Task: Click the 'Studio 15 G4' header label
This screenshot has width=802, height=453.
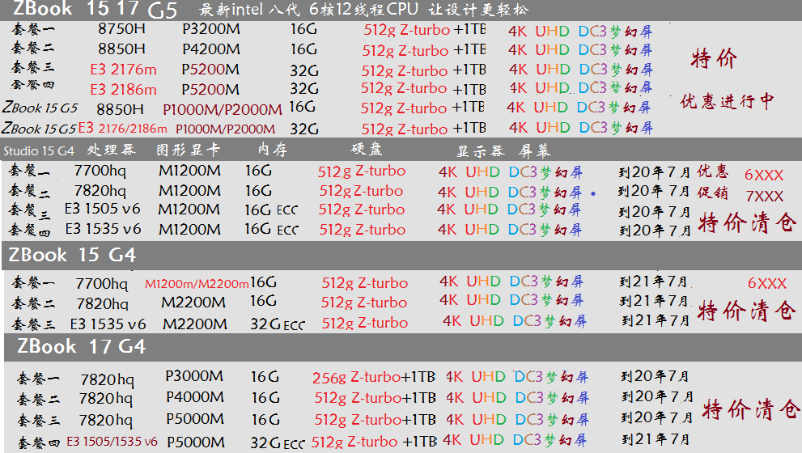Action: point(39,150)
